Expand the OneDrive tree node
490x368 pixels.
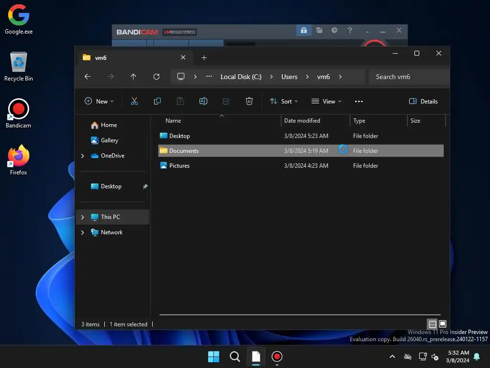(x=82, y=156)
